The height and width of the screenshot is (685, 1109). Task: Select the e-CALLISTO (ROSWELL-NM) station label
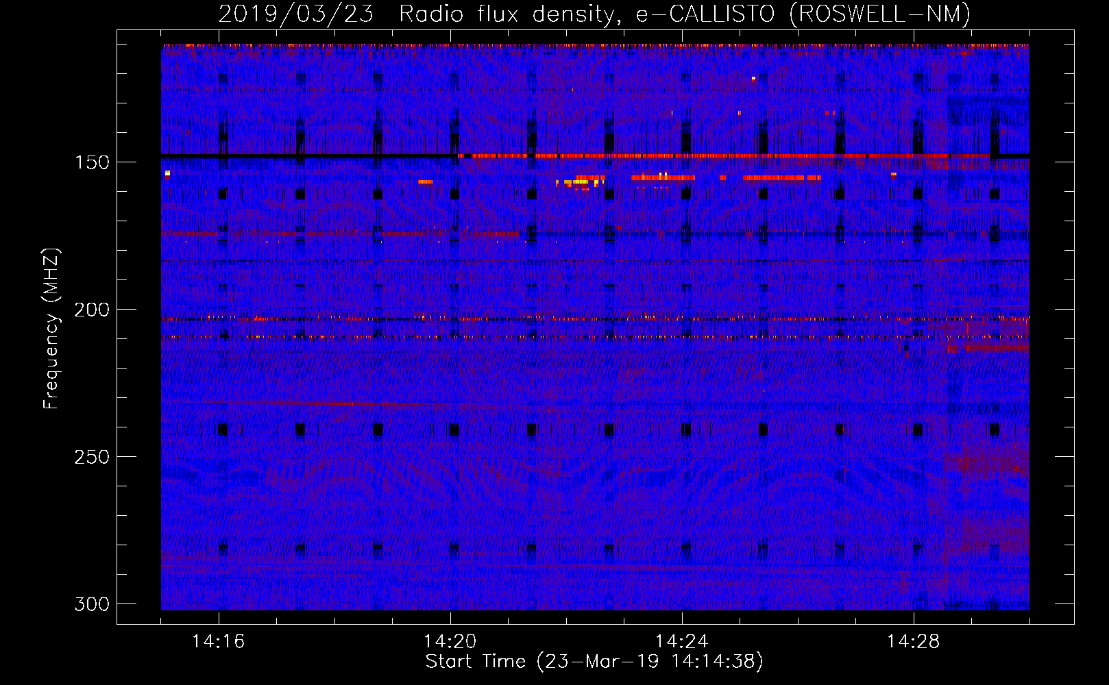(x=803, y=14)
